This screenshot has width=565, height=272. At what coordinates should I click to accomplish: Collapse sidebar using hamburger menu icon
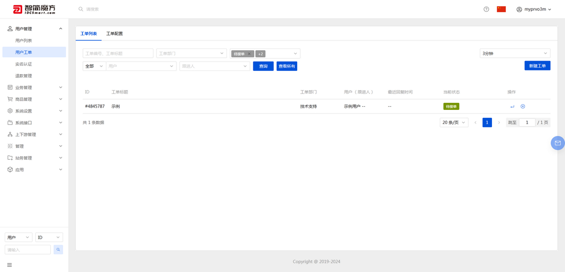(x=9, y=265)
